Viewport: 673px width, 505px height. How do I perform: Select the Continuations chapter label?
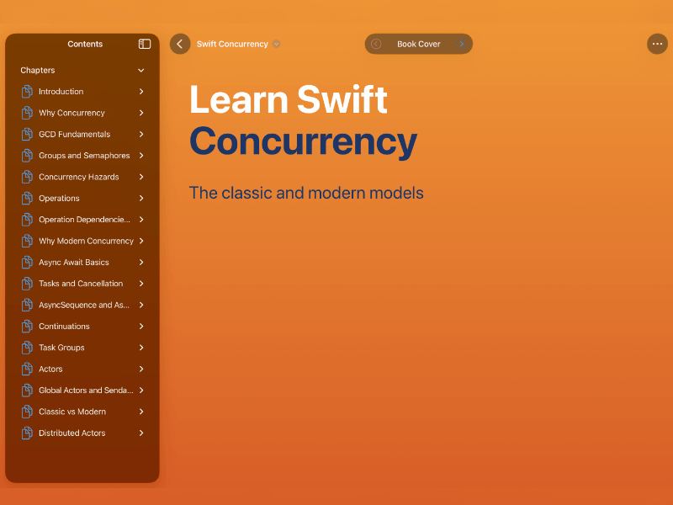(64, 327)
